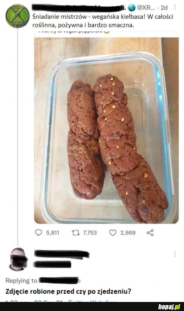The image size is (184, 311).
Task: Click the retweet arrows icon
Action: tap(75, 233)
